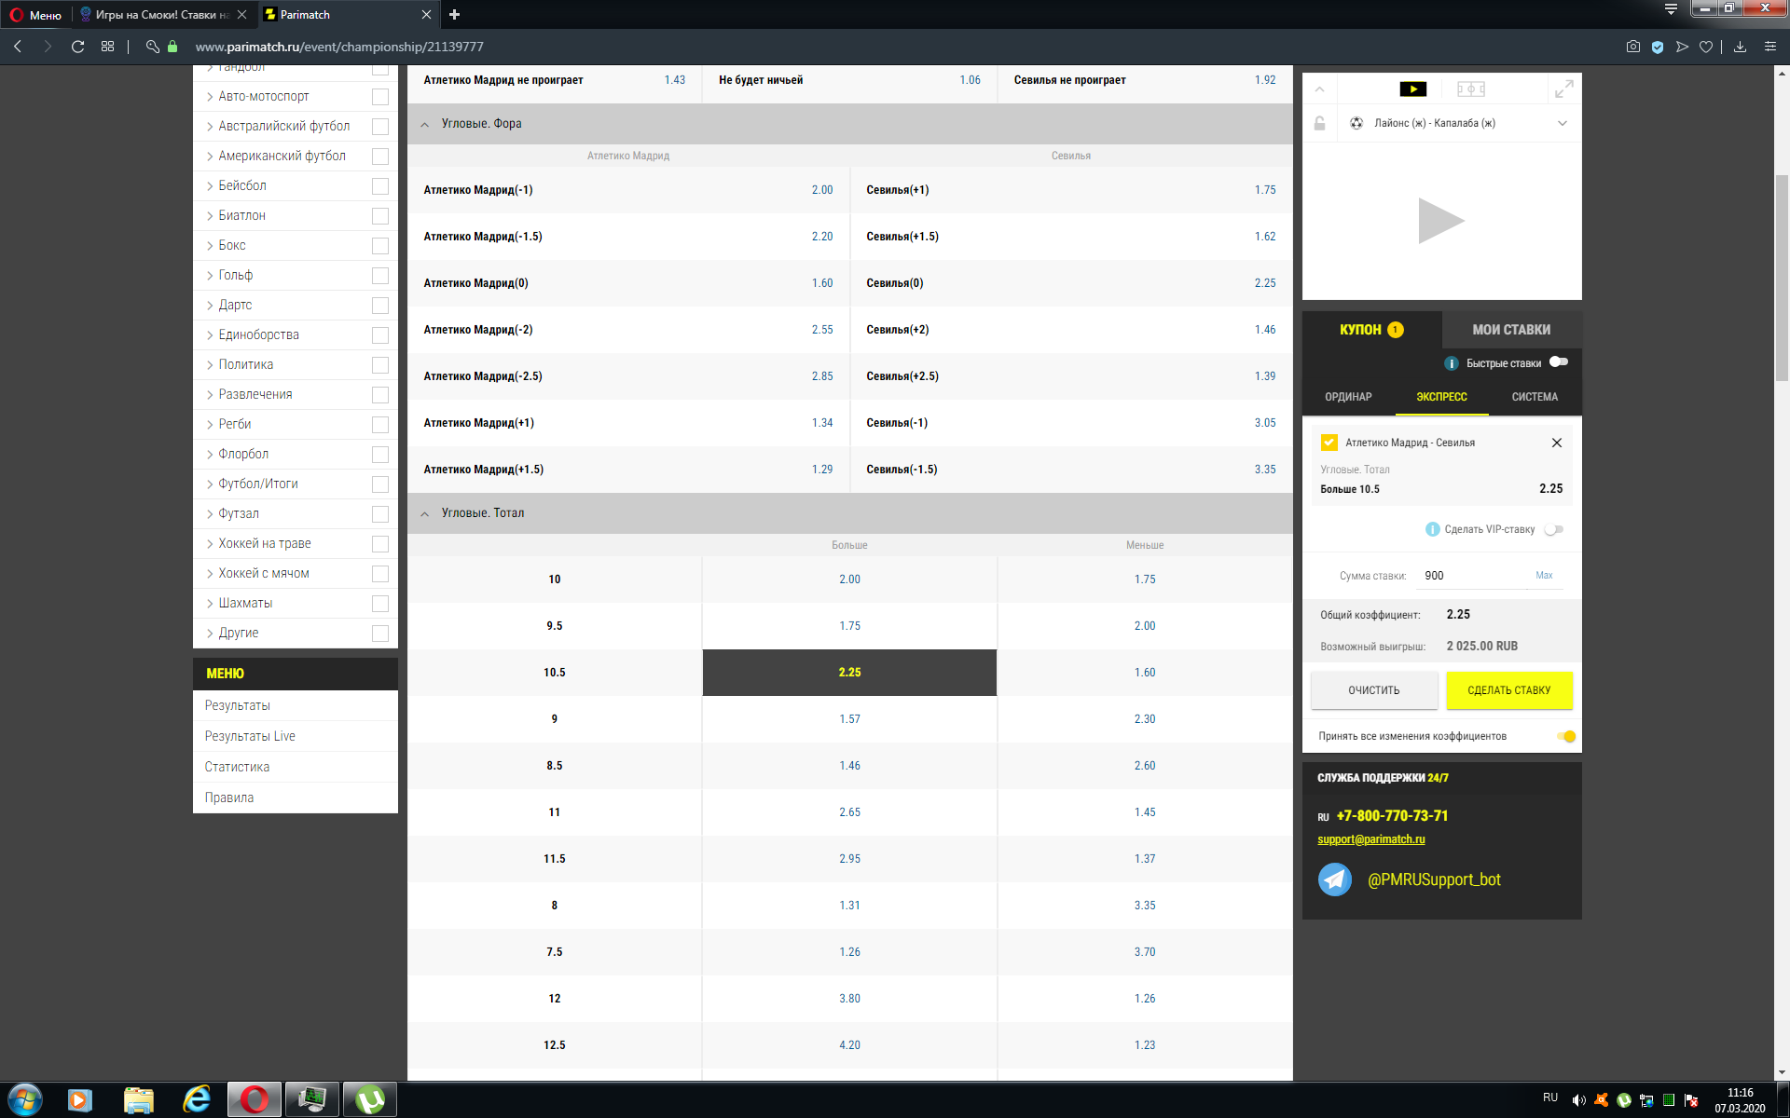Select the highlighted 2.25 odds for total 10.5

coord(849,673)
